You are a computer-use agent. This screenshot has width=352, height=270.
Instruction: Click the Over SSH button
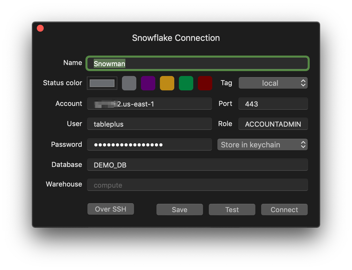[110, 209]
